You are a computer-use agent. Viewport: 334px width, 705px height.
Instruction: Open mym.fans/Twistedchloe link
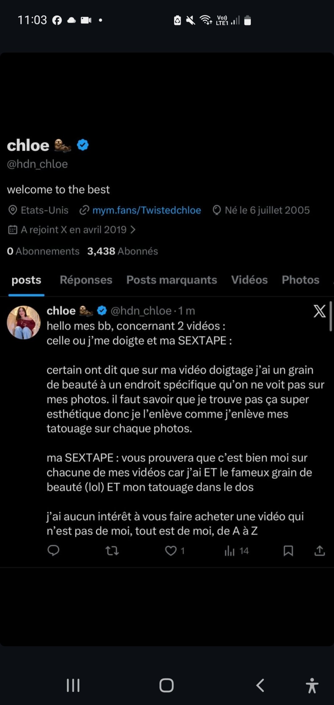[147, 210]
